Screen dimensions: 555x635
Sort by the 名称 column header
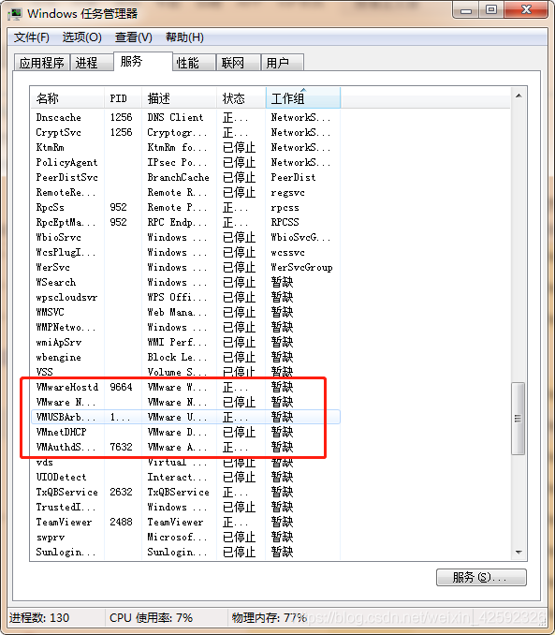[x=67, y=97]
